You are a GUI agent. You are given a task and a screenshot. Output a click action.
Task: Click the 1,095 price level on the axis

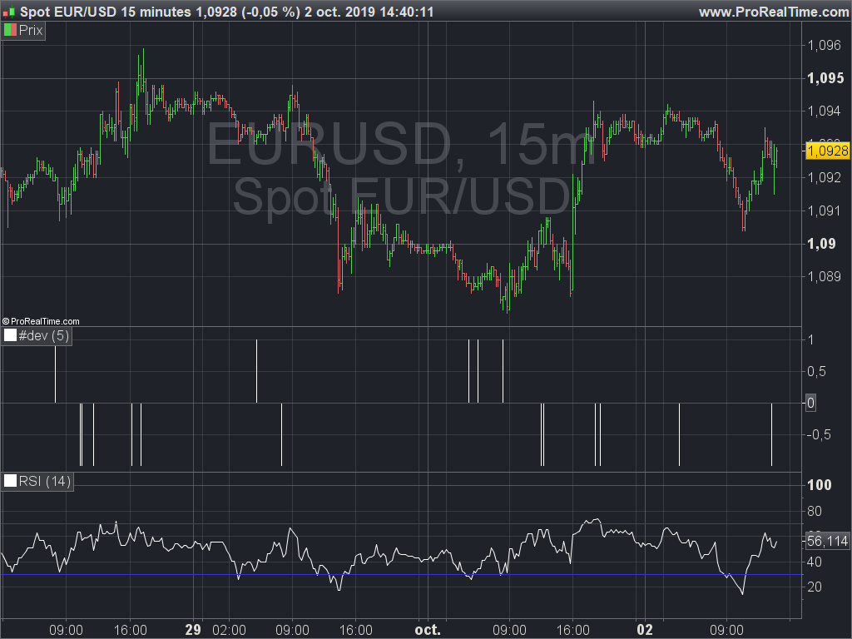pyautogui.click(x=825, y=78)
